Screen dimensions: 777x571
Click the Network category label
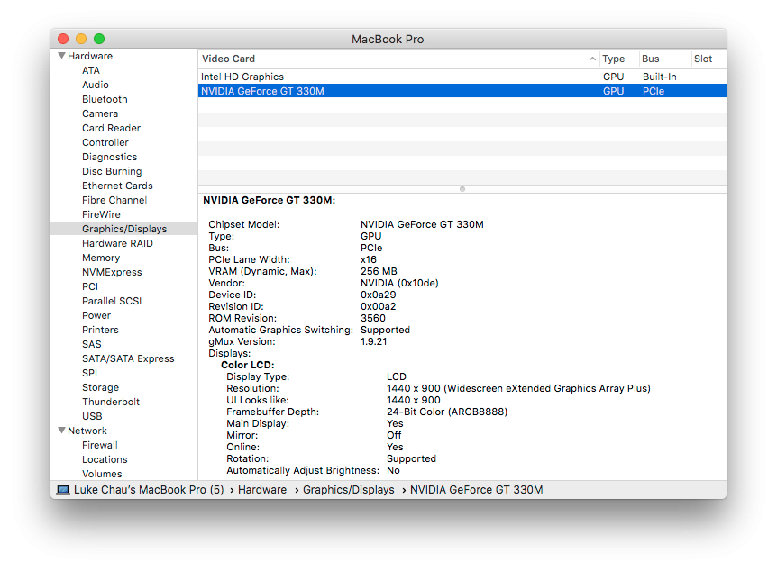point(87,431)
